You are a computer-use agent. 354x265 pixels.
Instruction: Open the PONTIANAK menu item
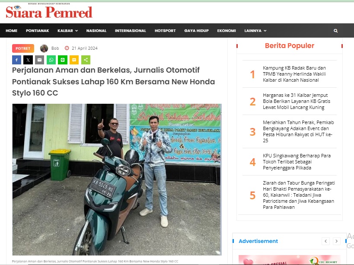click(38, 31)
